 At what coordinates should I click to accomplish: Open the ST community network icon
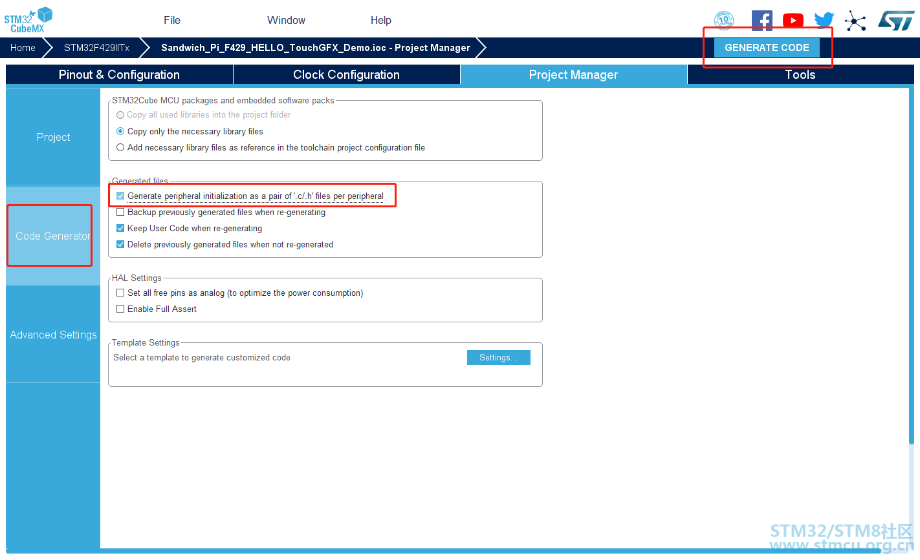pos(855,21)
